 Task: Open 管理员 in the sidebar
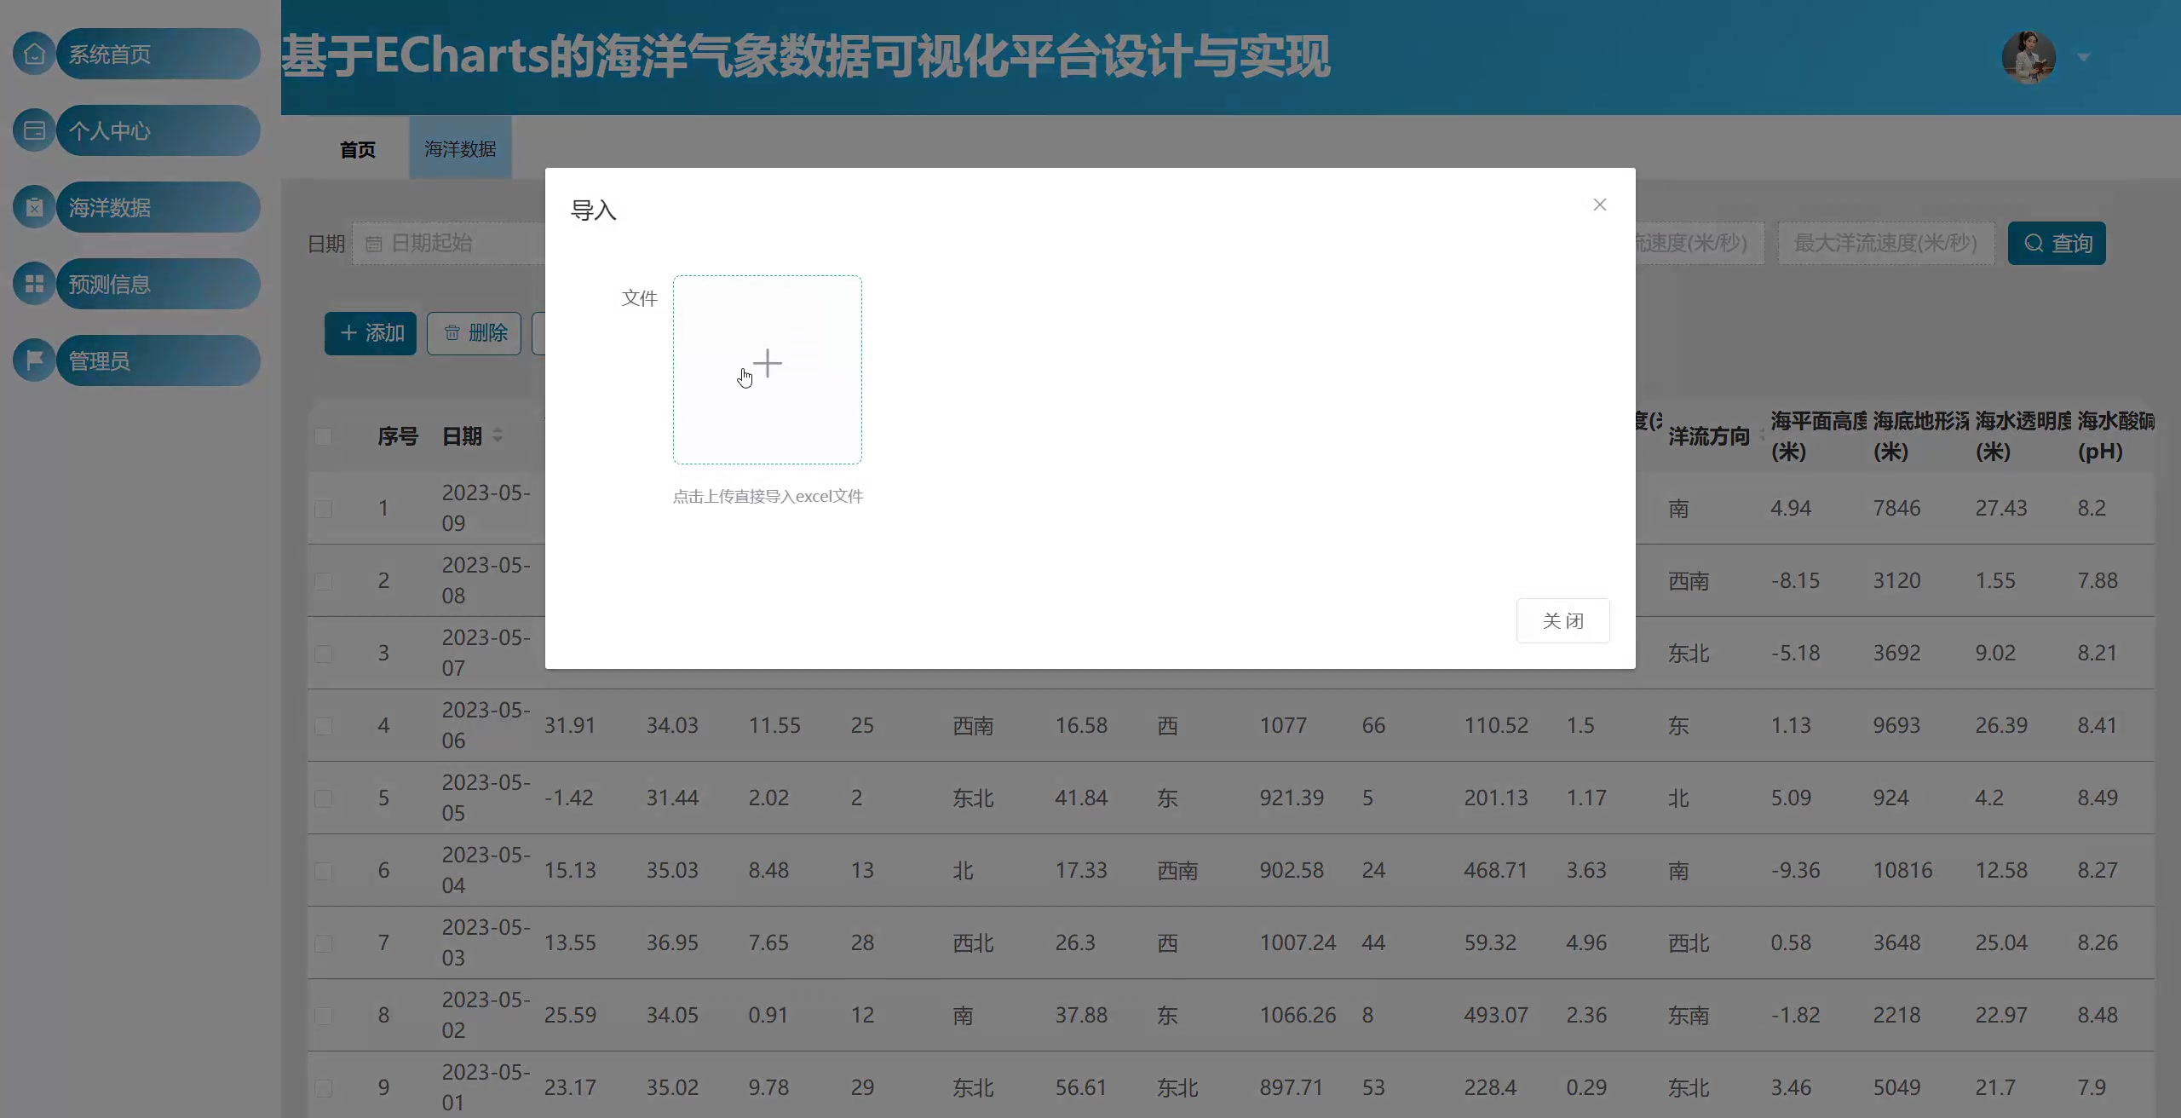coord(158,360)
